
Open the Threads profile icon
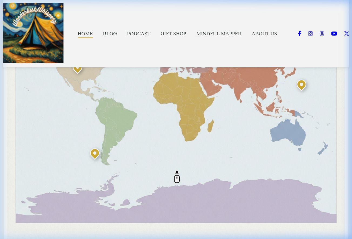point(322,34)
